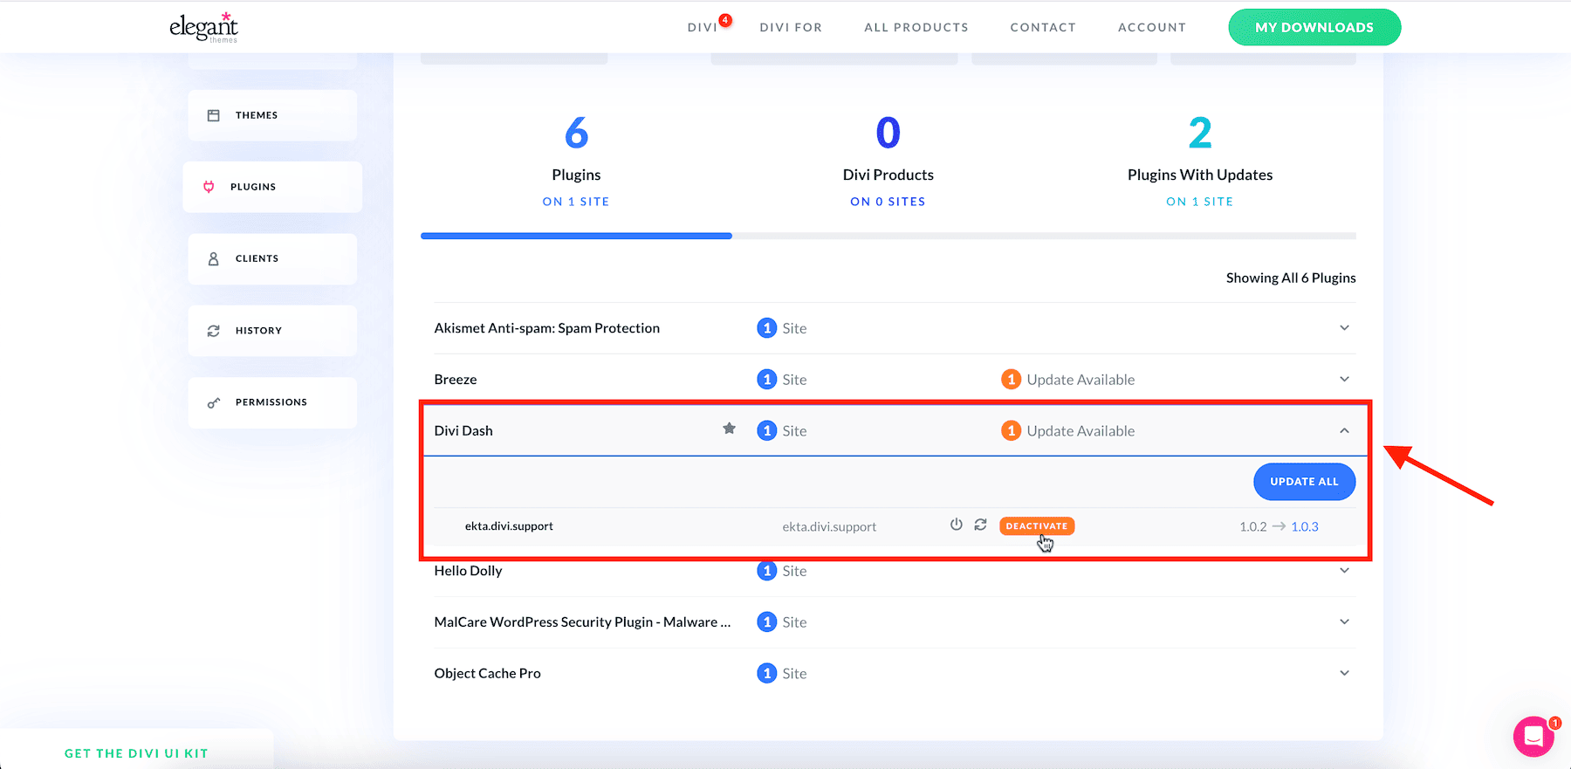Click the My Downloads button
Image resolution: width=1571 pixels, height=769 pixels.
(x=1314, y=27)
